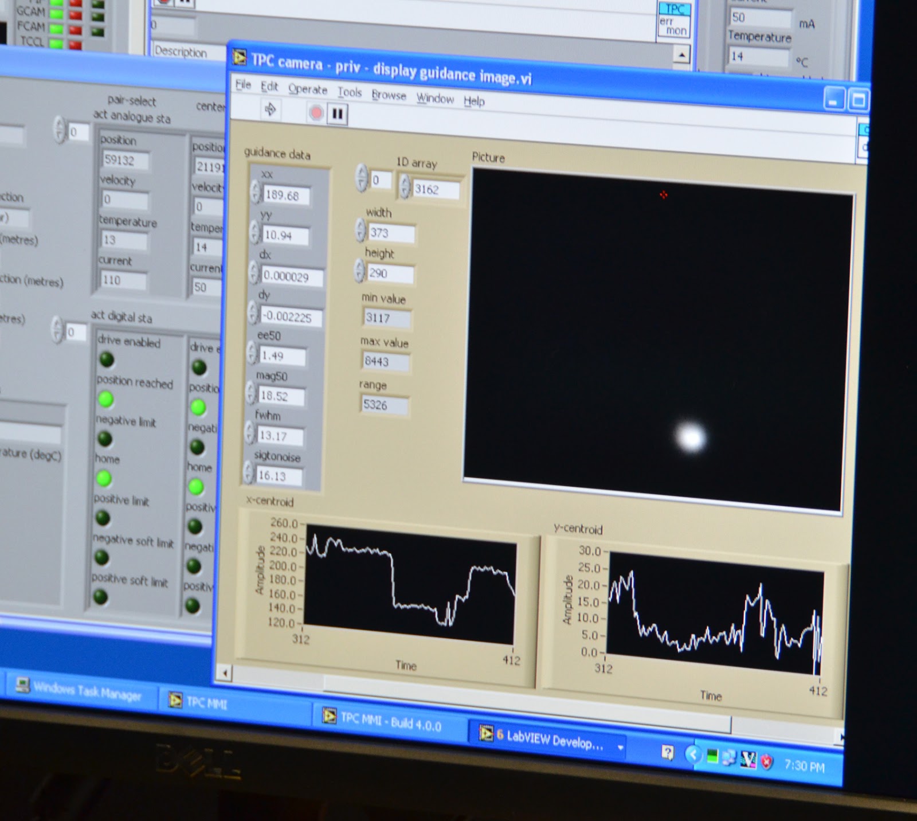
Task: Open the Operate menu
Action: click(308, 90)
